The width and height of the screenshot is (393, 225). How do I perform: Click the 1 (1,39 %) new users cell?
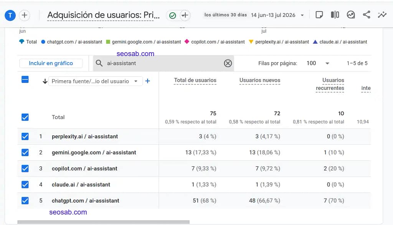(x=268, y=185)
